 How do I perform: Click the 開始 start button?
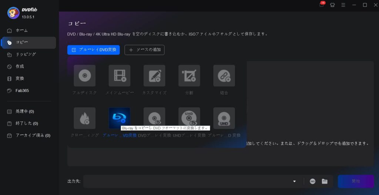click(x=356, y=181)
